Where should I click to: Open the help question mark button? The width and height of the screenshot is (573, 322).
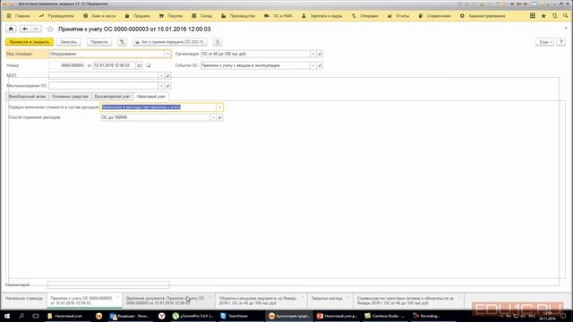tap(561, 42)
